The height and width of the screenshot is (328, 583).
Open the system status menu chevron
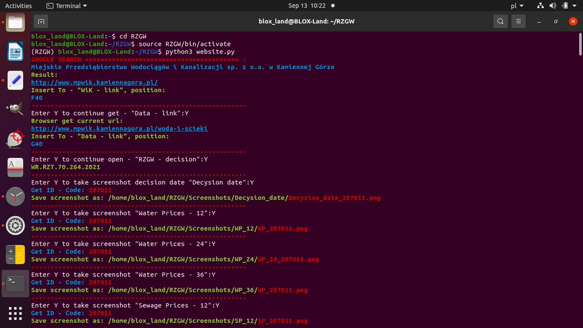[574, 5]
